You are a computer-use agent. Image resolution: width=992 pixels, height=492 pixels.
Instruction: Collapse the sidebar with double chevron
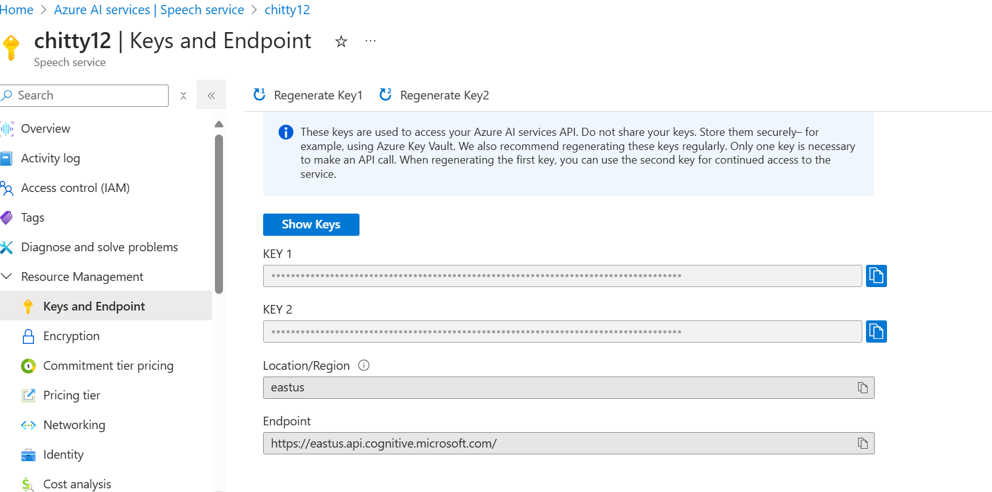pos(211,95)
